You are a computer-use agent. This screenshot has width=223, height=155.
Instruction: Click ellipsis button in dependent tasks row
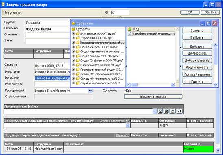[128, 125]
